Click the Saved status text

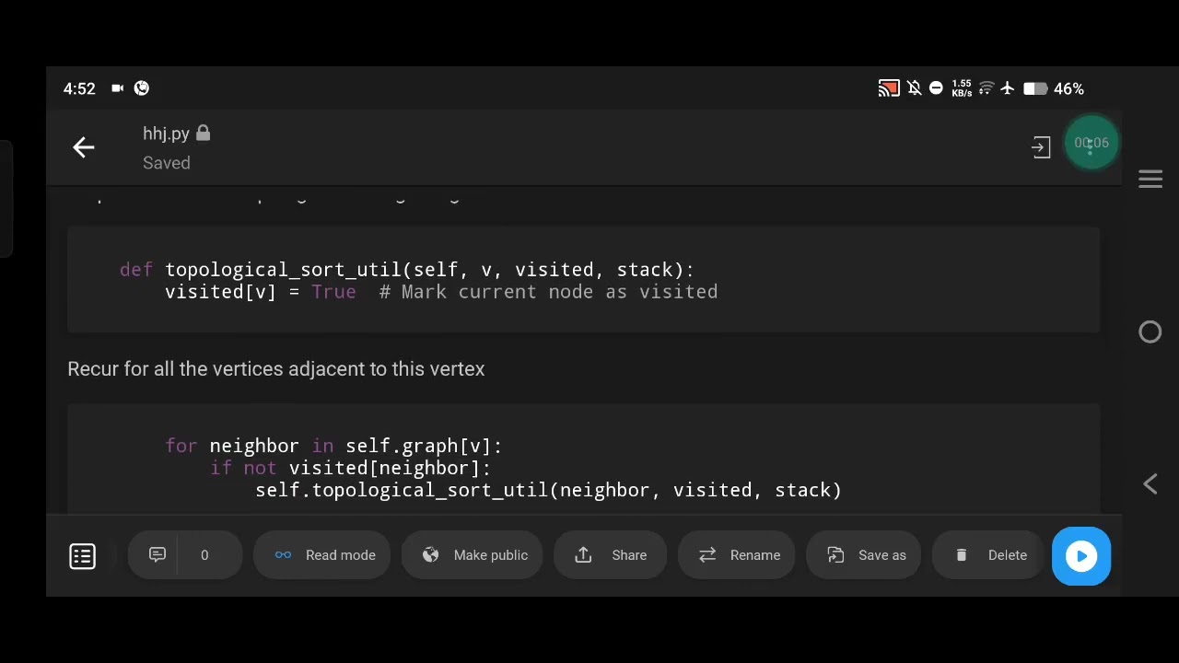point(167,163)
